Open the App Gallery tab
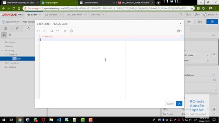The width and height of the screenshot is (219, 123). click(95, 15)
